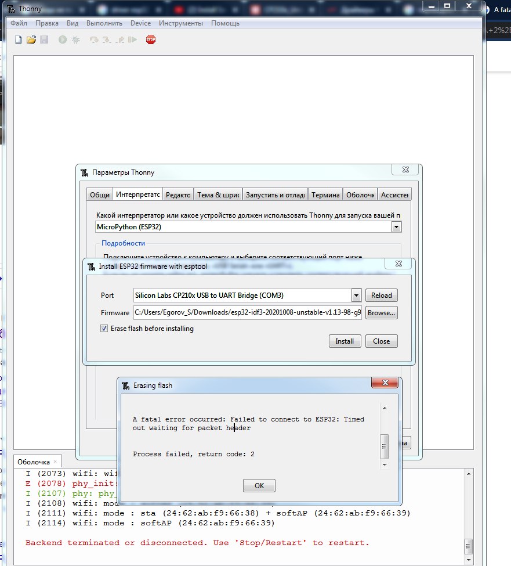
Task: Switch to the Интерпретатор tab
Action: click(138, 194)
